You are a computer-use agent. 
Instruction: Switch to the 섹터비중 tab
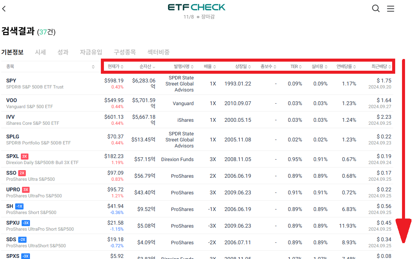[158, 52]
